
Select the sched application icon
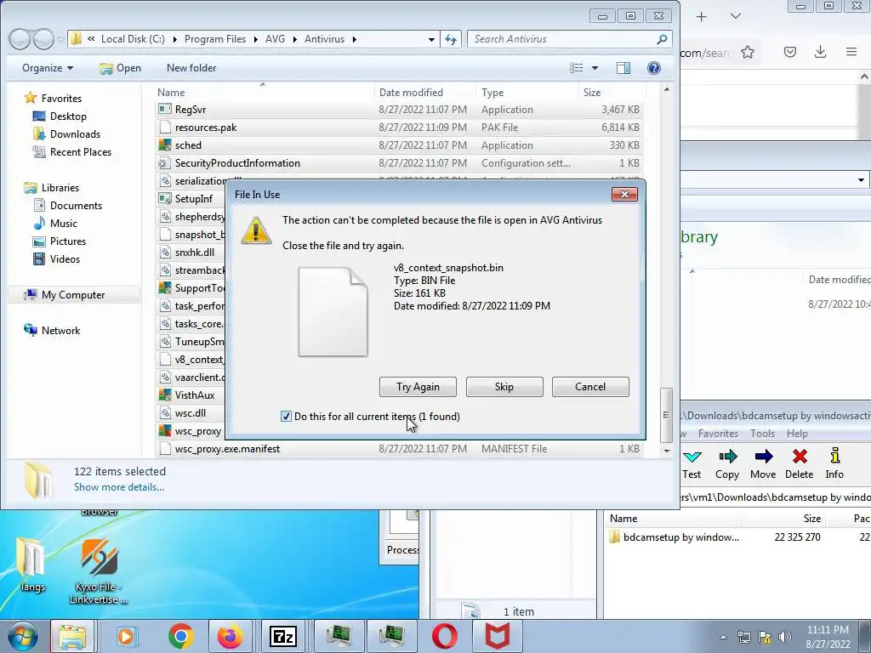165,145
